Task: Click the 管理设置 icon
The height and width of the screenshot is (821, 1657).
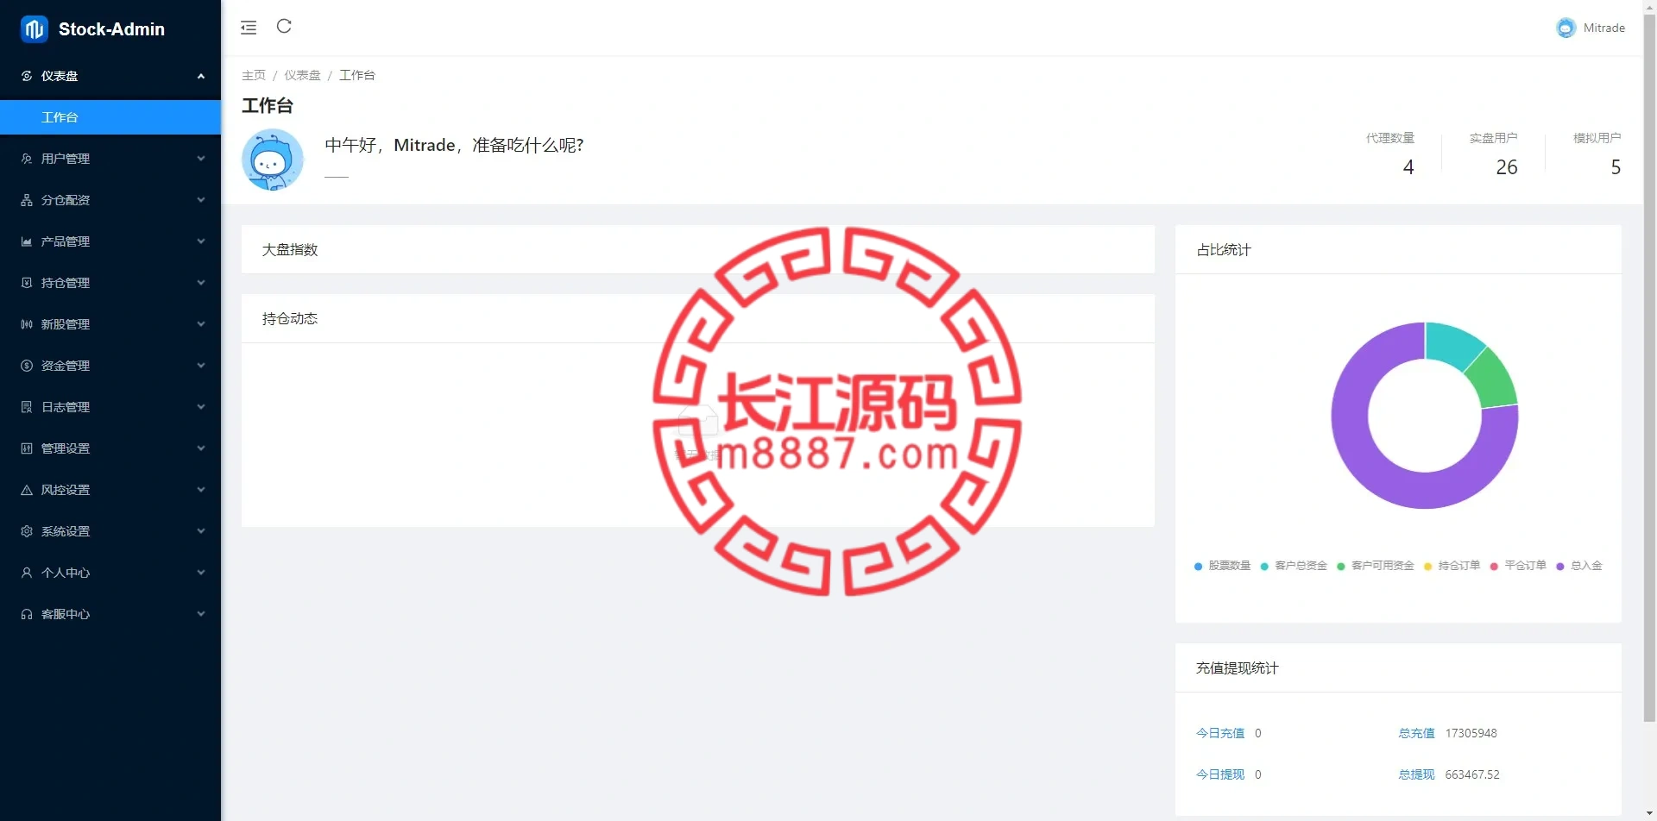Action: point(27,448)
